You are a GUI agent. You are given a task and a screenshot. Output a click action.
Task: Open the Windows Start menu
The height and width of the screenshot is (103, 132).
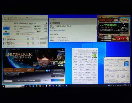coord(4,86)
